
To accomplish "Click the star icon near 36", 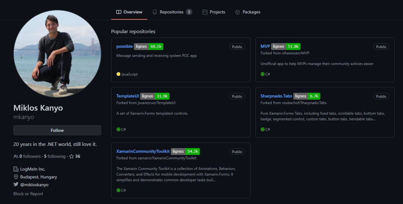I will click(71, 157).
